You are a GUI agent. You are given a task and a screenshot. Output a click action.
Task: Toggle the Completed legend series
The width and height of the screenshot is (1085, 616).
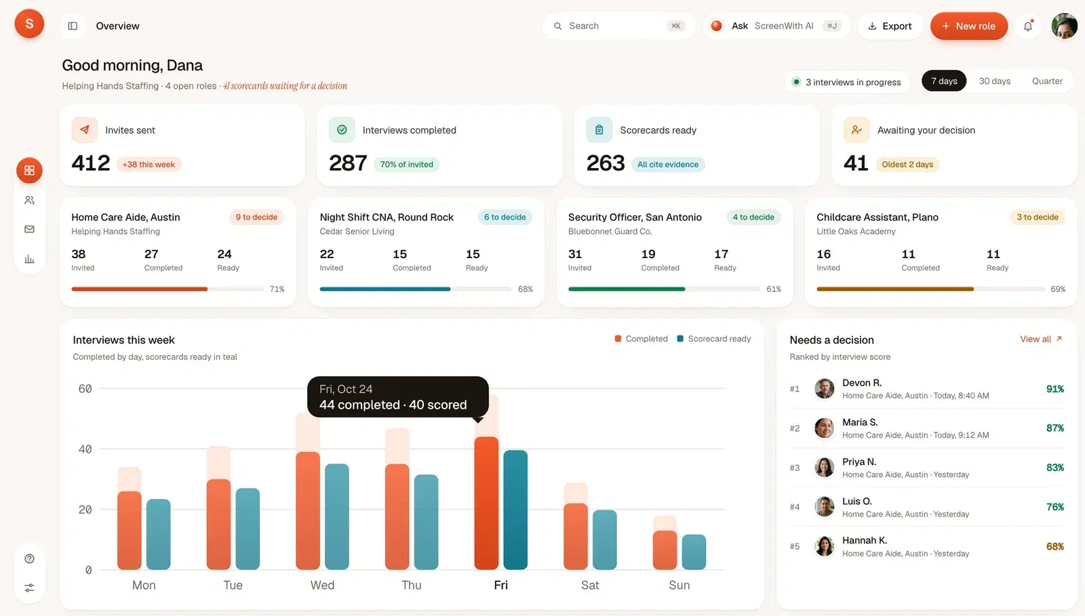(641, 339)
